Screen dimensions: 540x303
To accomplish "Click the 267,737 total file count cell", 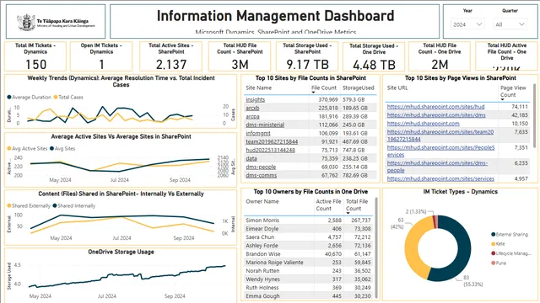I will [360, 221].
